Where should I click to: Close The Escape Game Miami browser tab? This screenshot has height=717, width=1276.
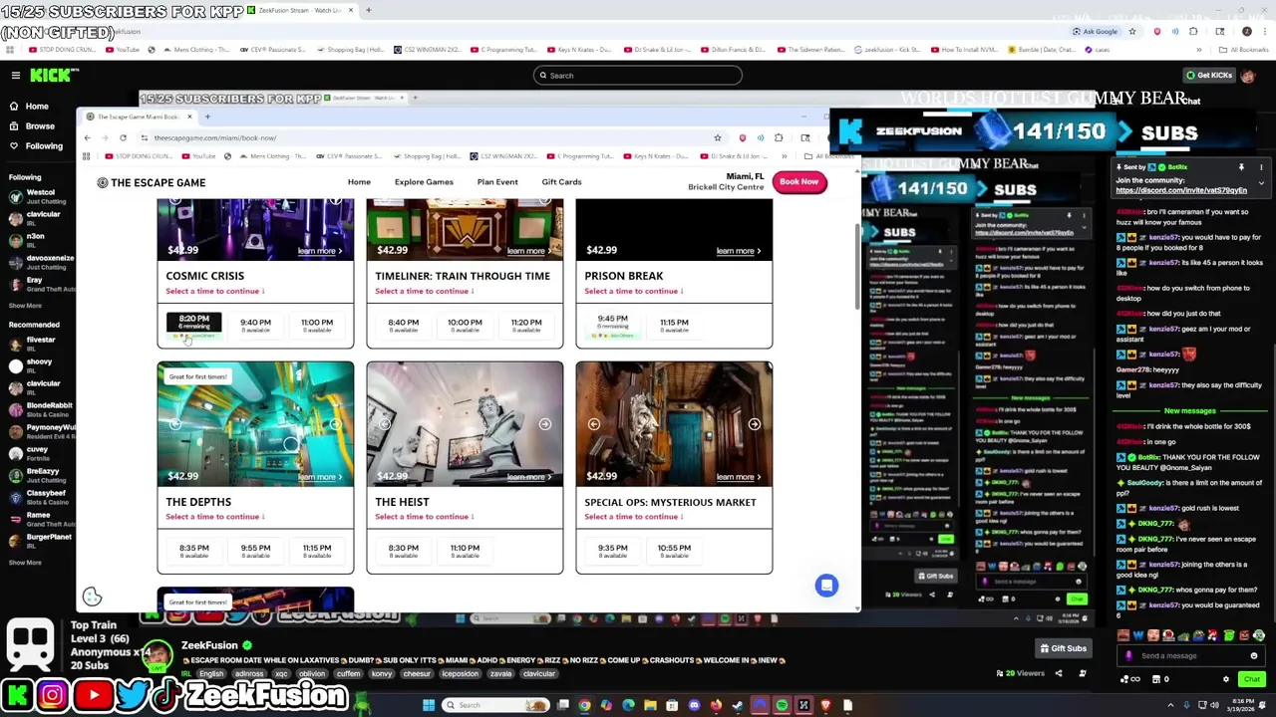click(x=189, y=117)
